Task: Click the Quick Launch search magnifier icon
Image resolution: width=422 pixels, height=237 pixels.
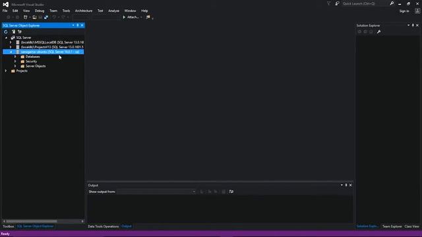Action: click(x=392, y=3)
